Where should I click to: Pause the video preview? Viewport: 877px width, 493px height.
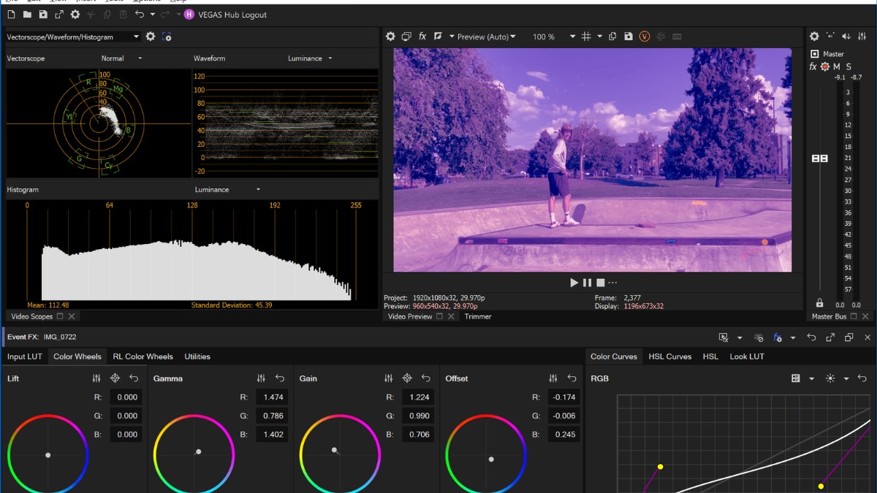coord(587,283)
